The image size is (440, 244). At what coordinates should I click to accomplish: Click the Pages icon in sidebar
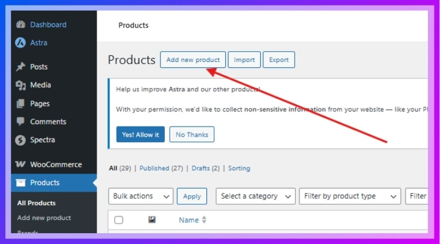[x=21, y=104]
